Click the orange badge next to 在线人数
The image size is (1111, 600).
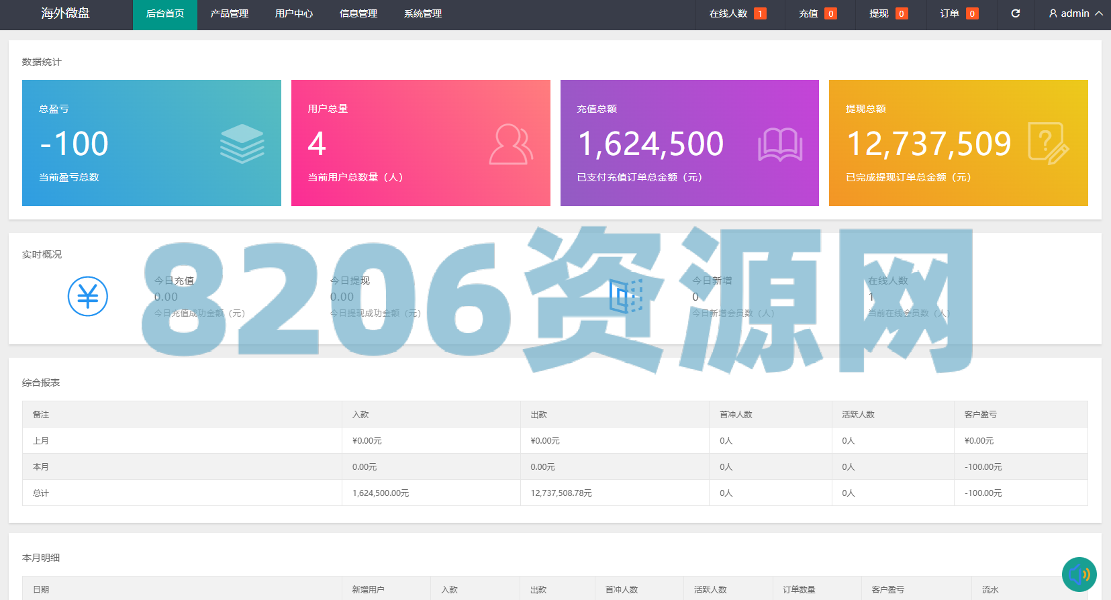tap(760, 13)
